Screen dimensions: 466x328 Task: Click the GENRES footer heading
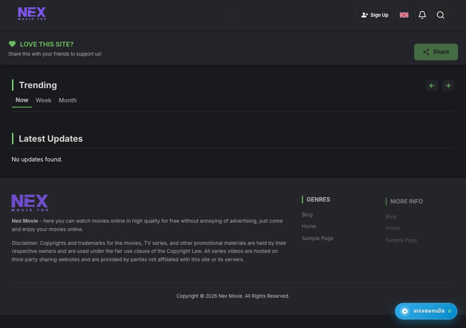pyautogui.click(x=318, y=199)
